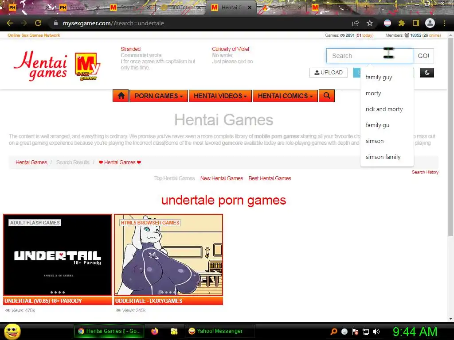This screenshot has width=454, height=340.
Task: Go back with the browser back arrow
Action: (10, 23)
